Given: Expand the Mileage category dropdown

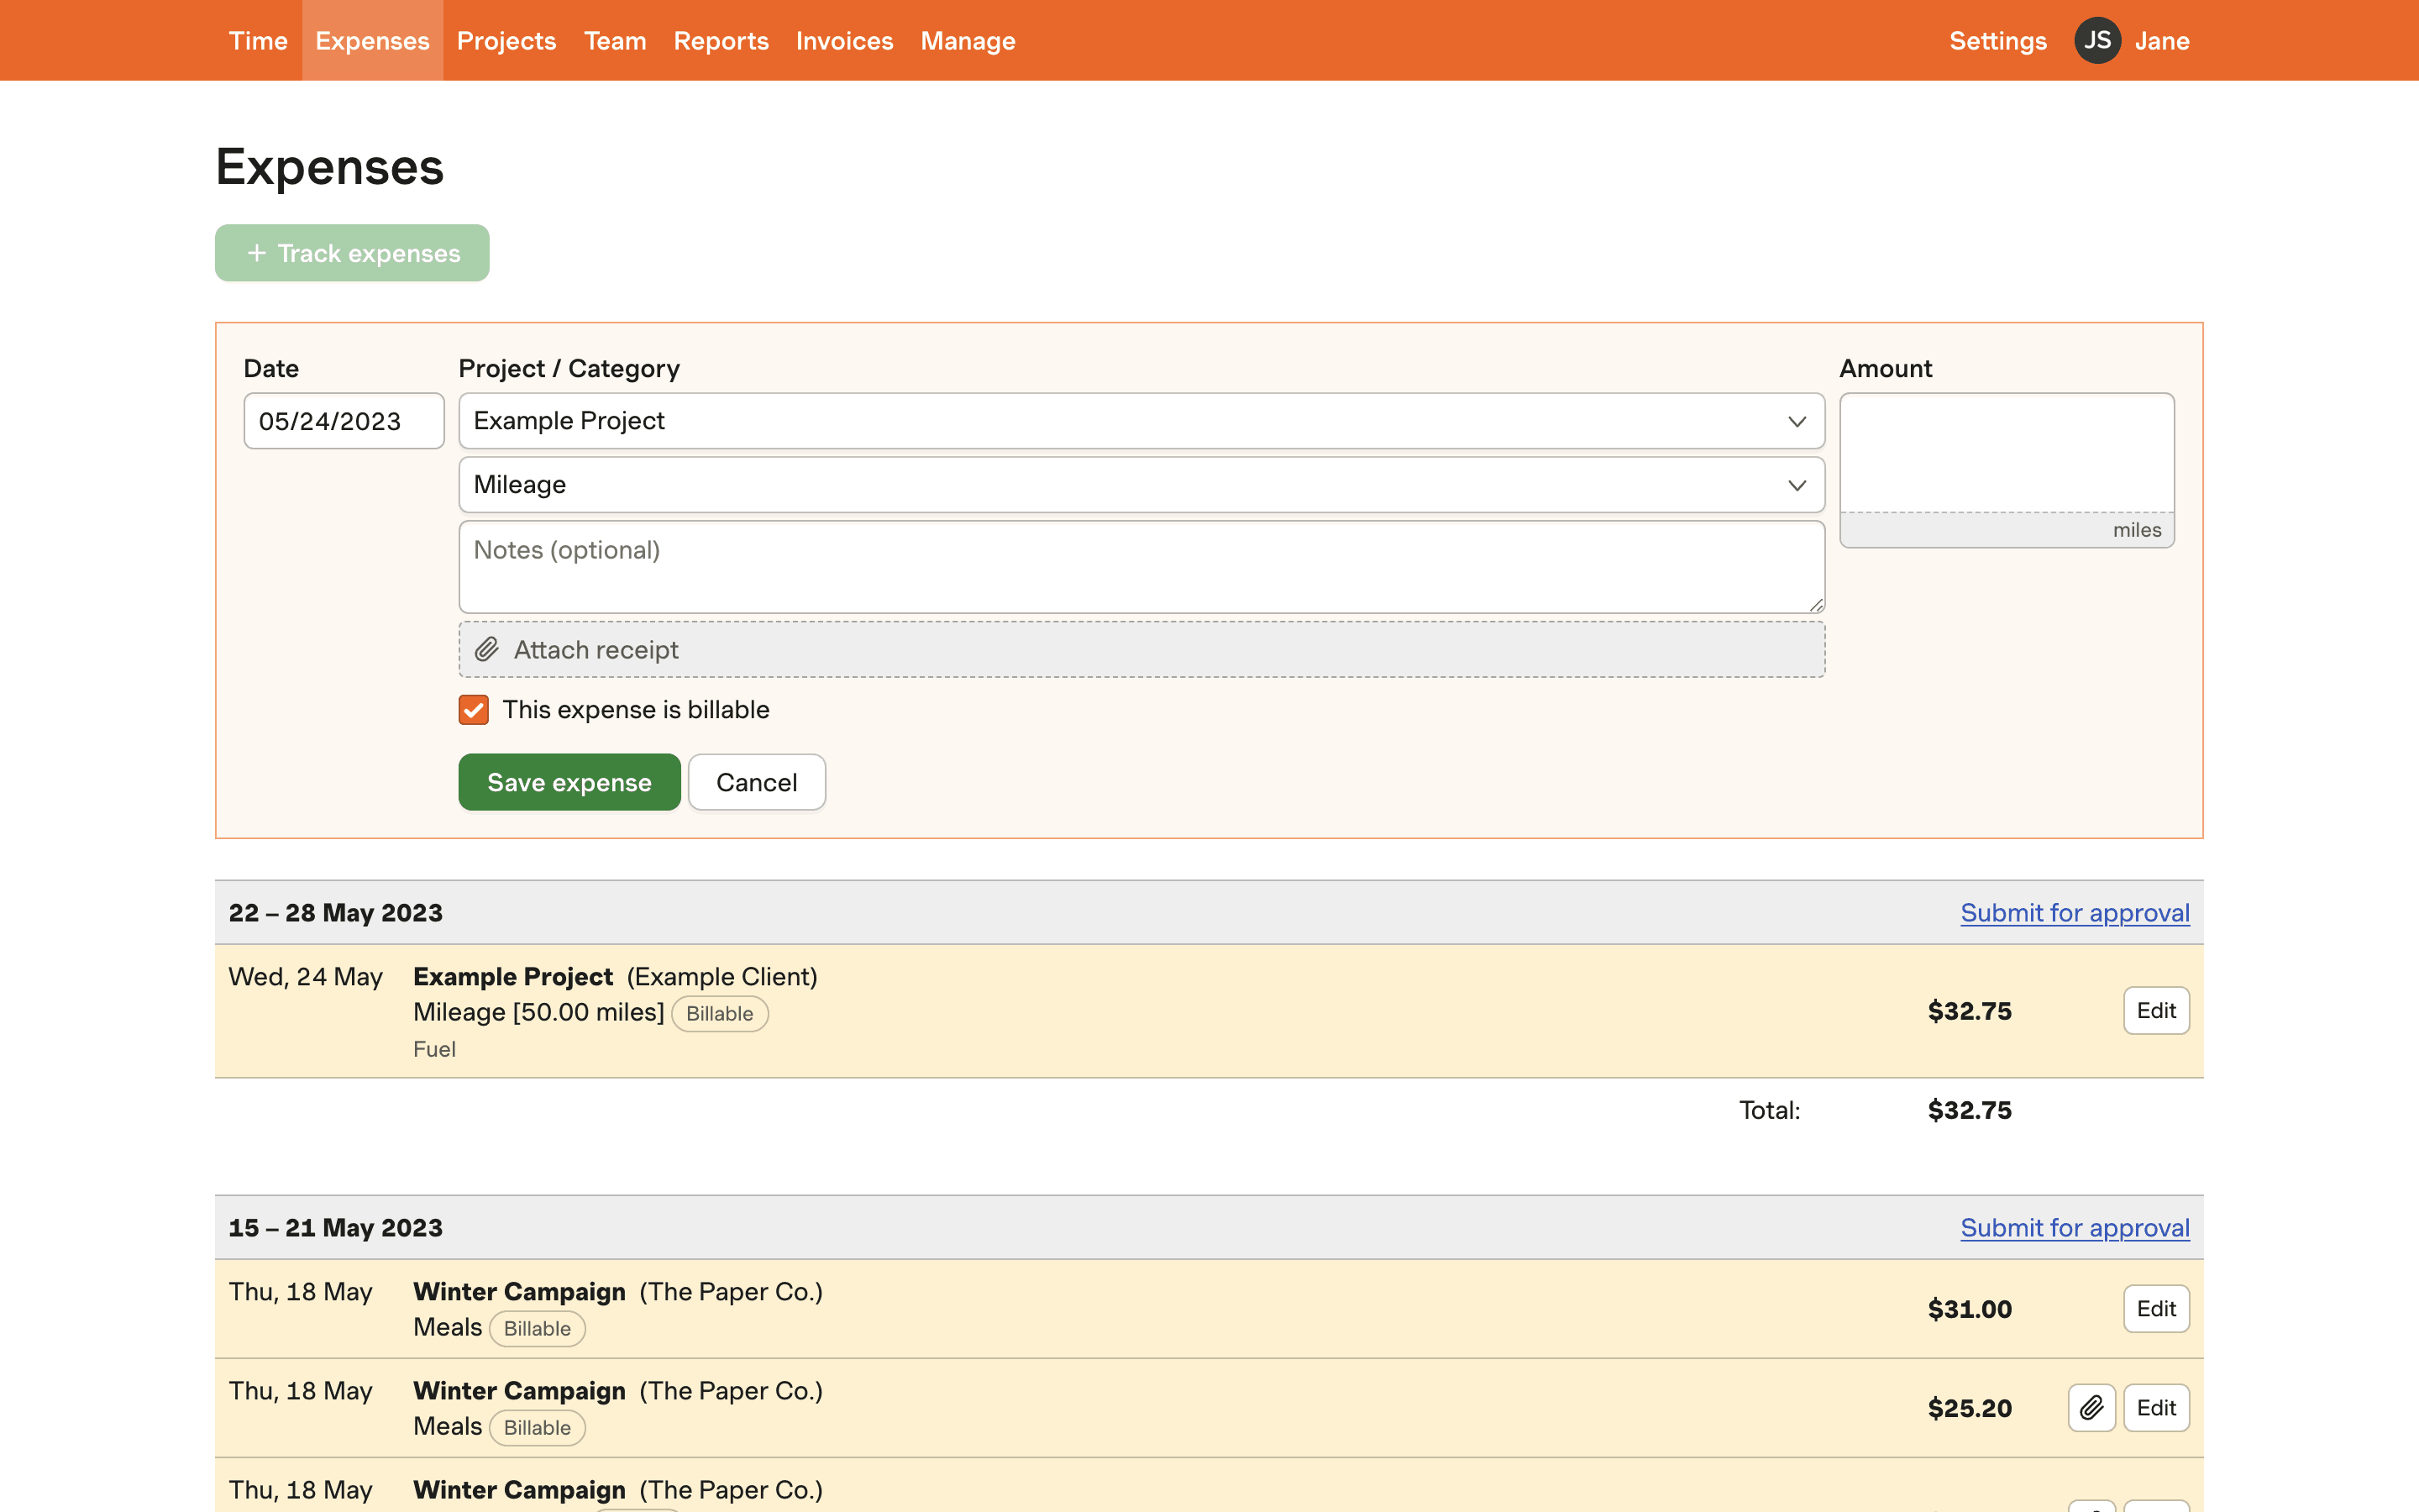Looking at the screenshot, I should pyautogui.click(x=1141, y=485).
